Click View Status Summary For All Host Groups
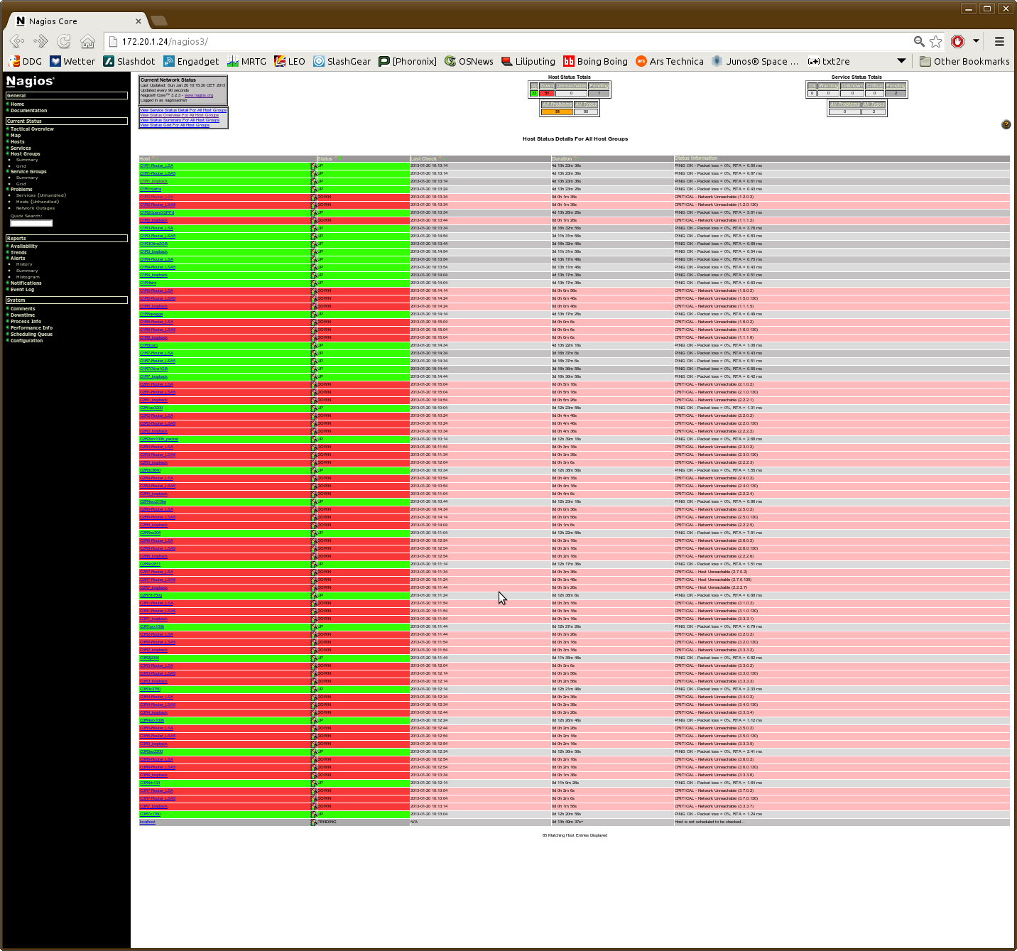The width and height of the screenshot is (1017, 951). tap(180, 120)
